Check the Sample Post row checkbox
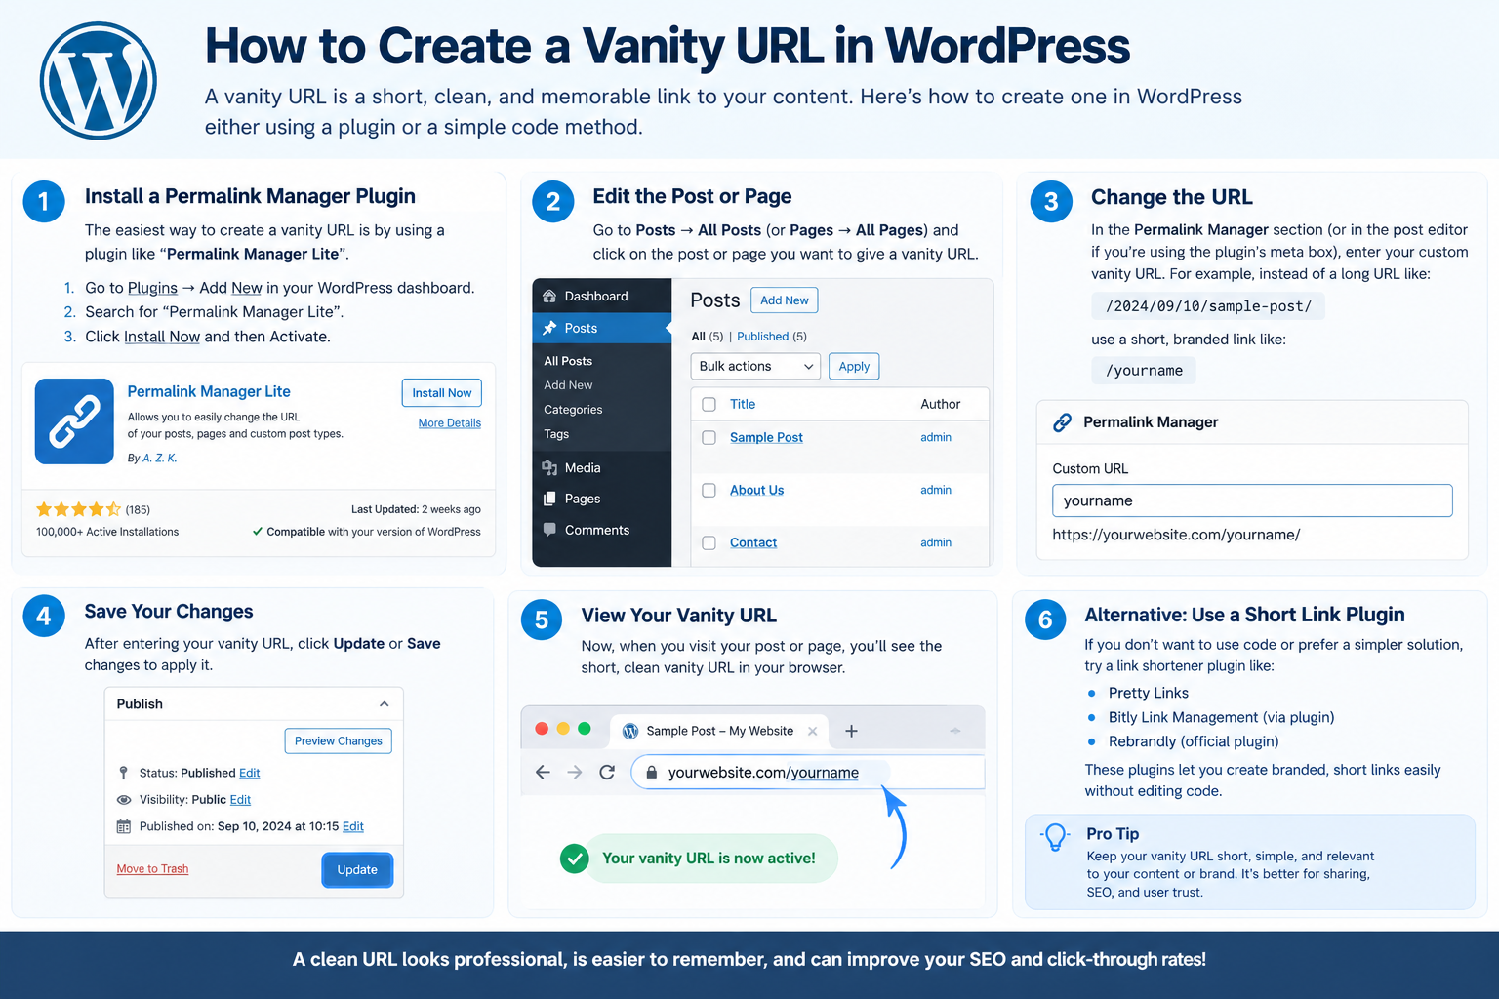1499x999 pixels. pos(709,437)
